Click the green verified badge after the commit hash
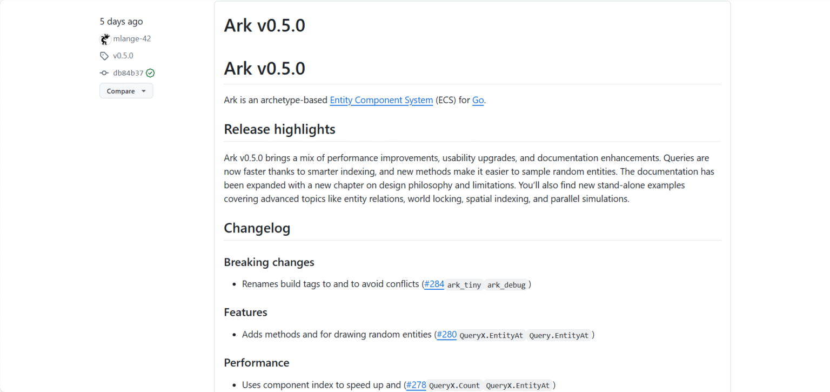 point(150,72)
